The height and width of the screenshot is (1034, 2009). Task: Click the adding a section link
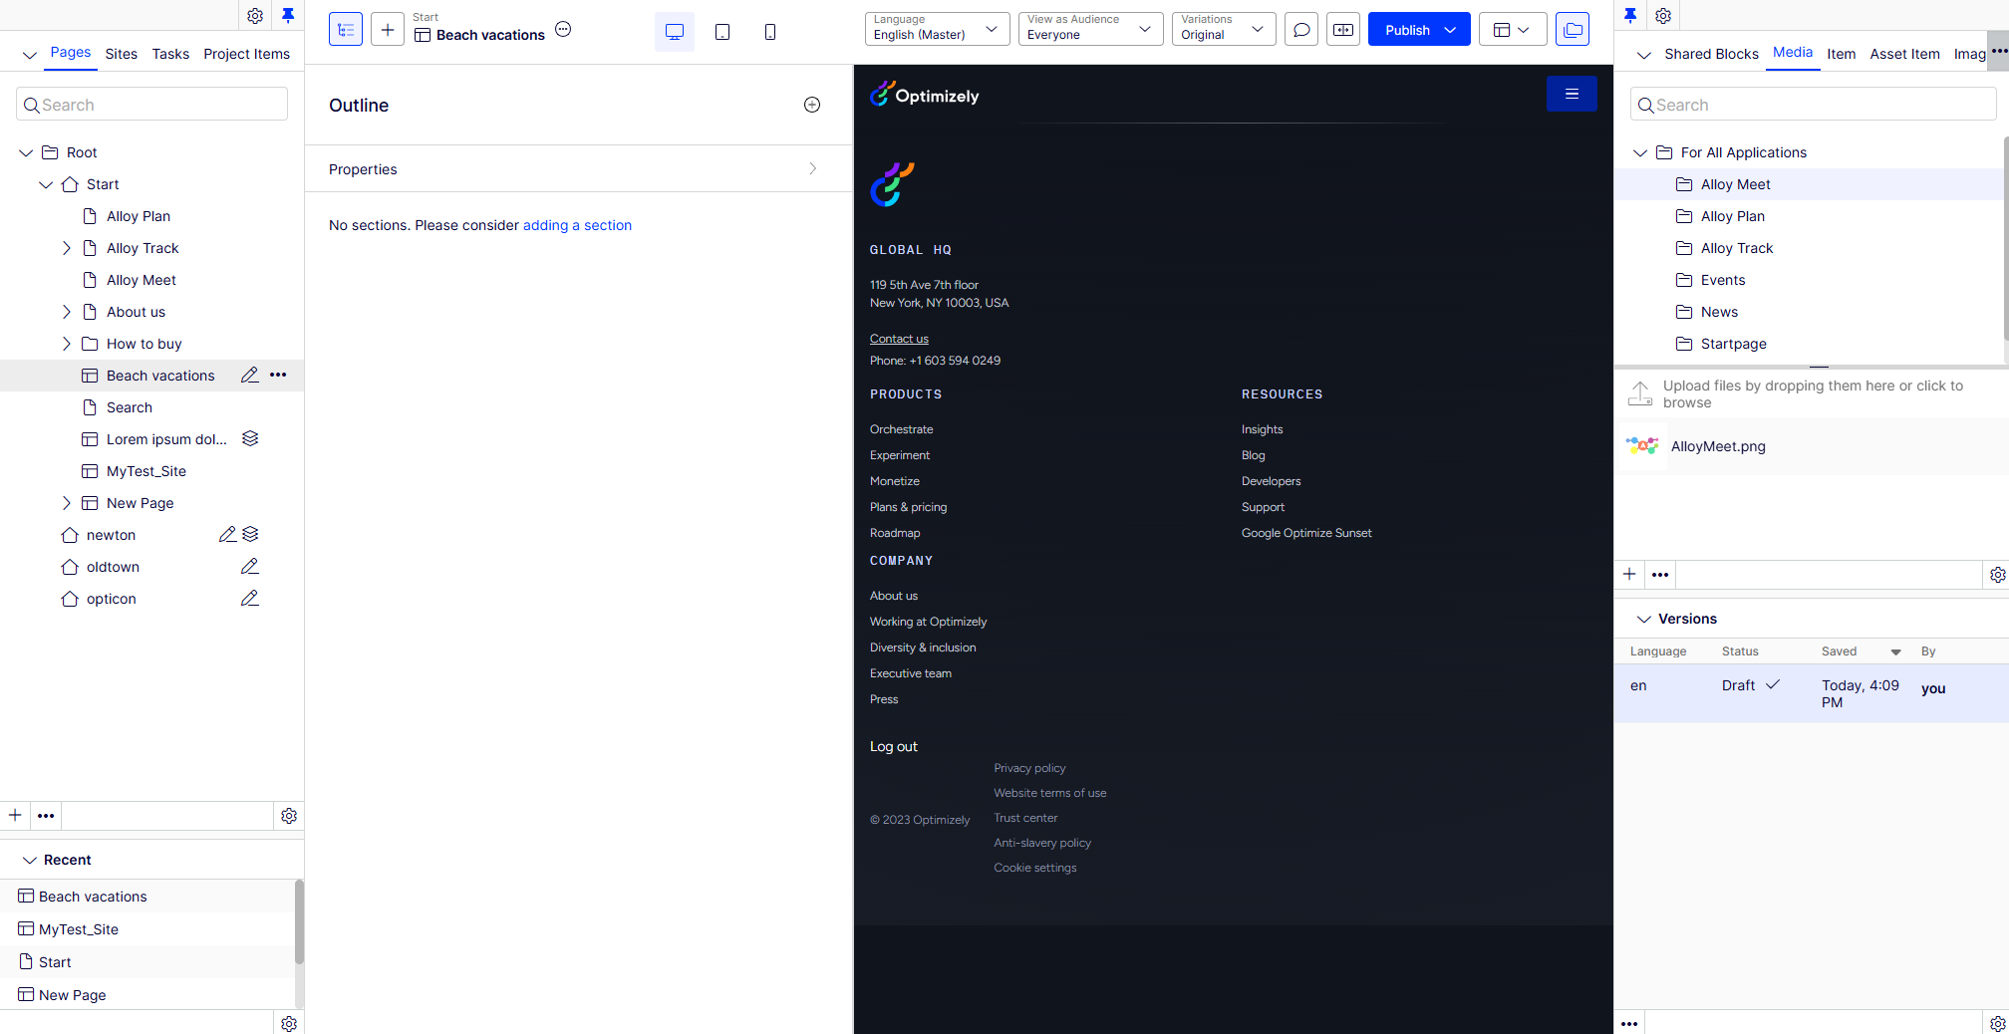(x=577, y=225)
